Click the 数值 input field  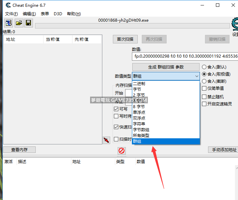click(x=185, y=56)
